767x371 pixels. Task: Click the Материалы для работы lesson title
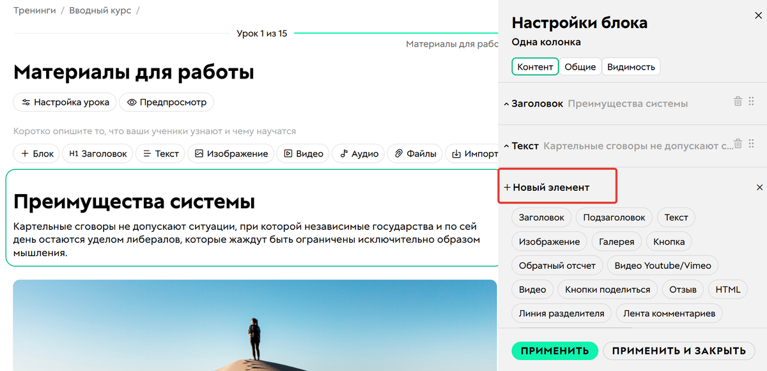[134, 72]
